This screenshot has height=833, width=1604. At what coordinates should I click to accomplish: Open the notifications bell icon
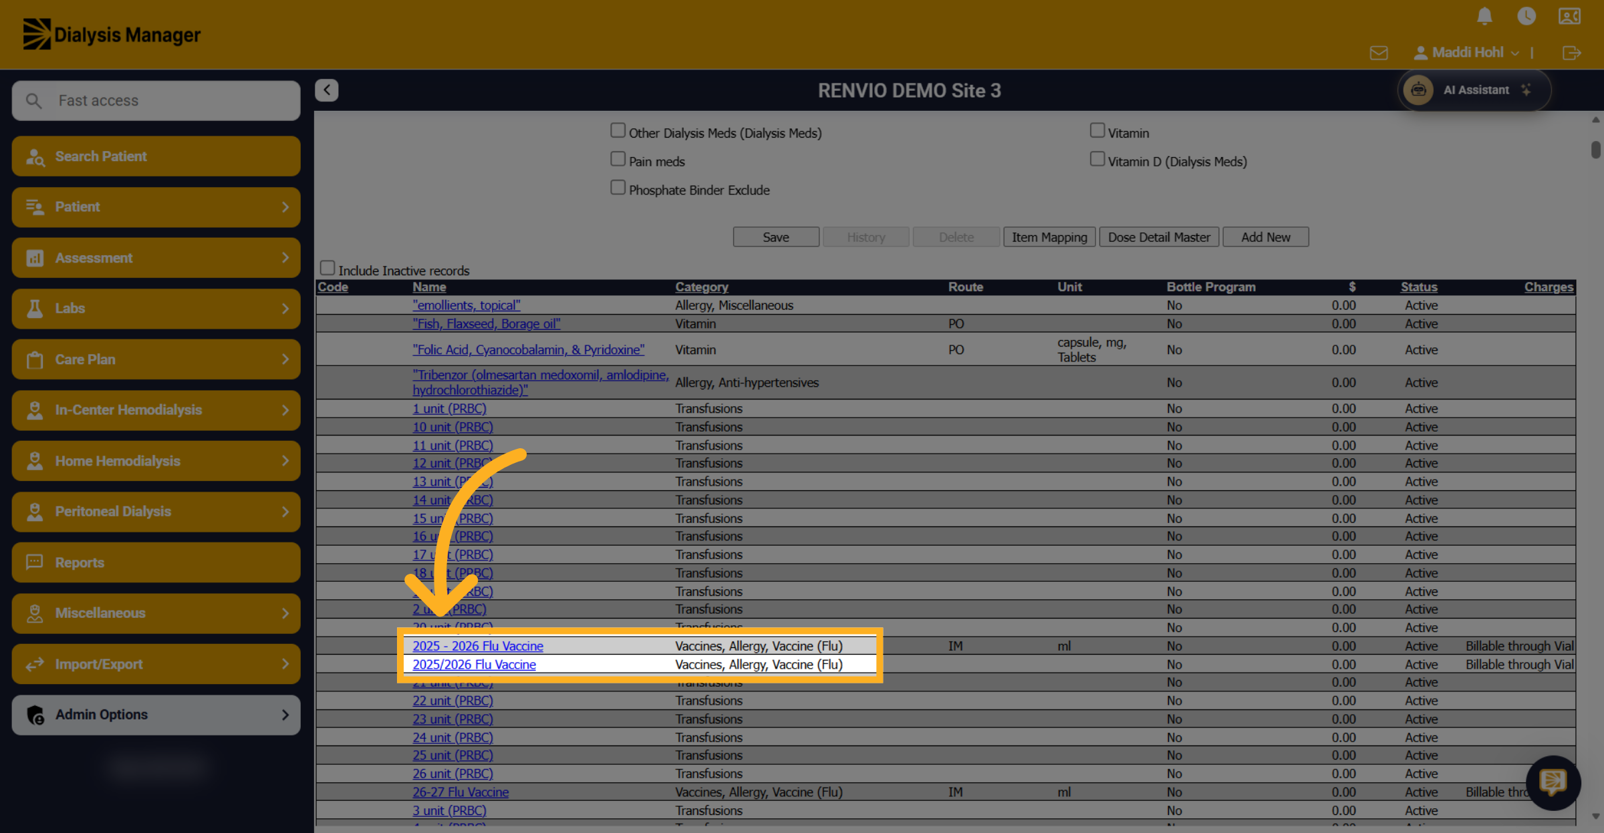pyautogui.click(x=1484, y=16)
